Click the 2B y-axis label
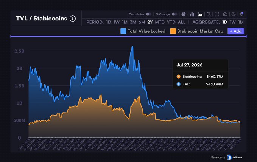Image resolution: width=257 pixels, height=162 pixels. click(20, 68)
